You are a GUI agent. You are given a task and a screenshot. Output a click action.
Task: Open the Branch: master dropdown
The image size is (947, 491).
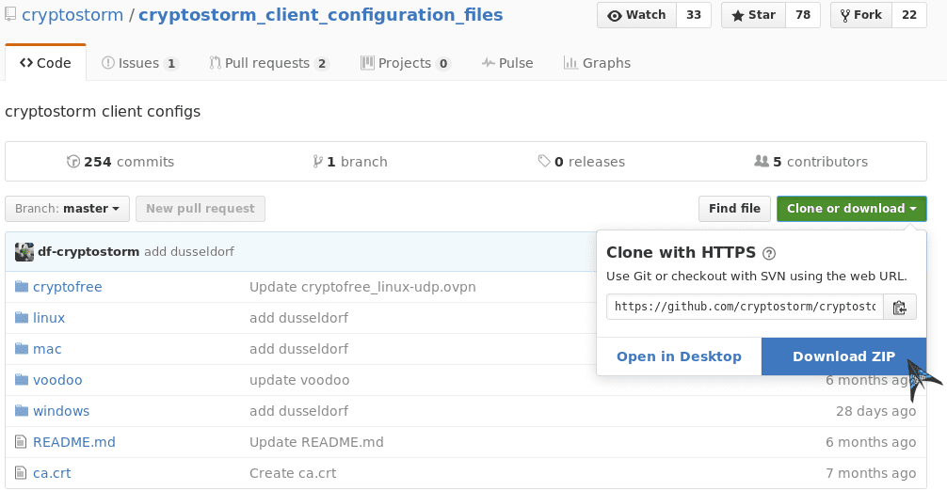pyautogui.click(x=67, y=209)
